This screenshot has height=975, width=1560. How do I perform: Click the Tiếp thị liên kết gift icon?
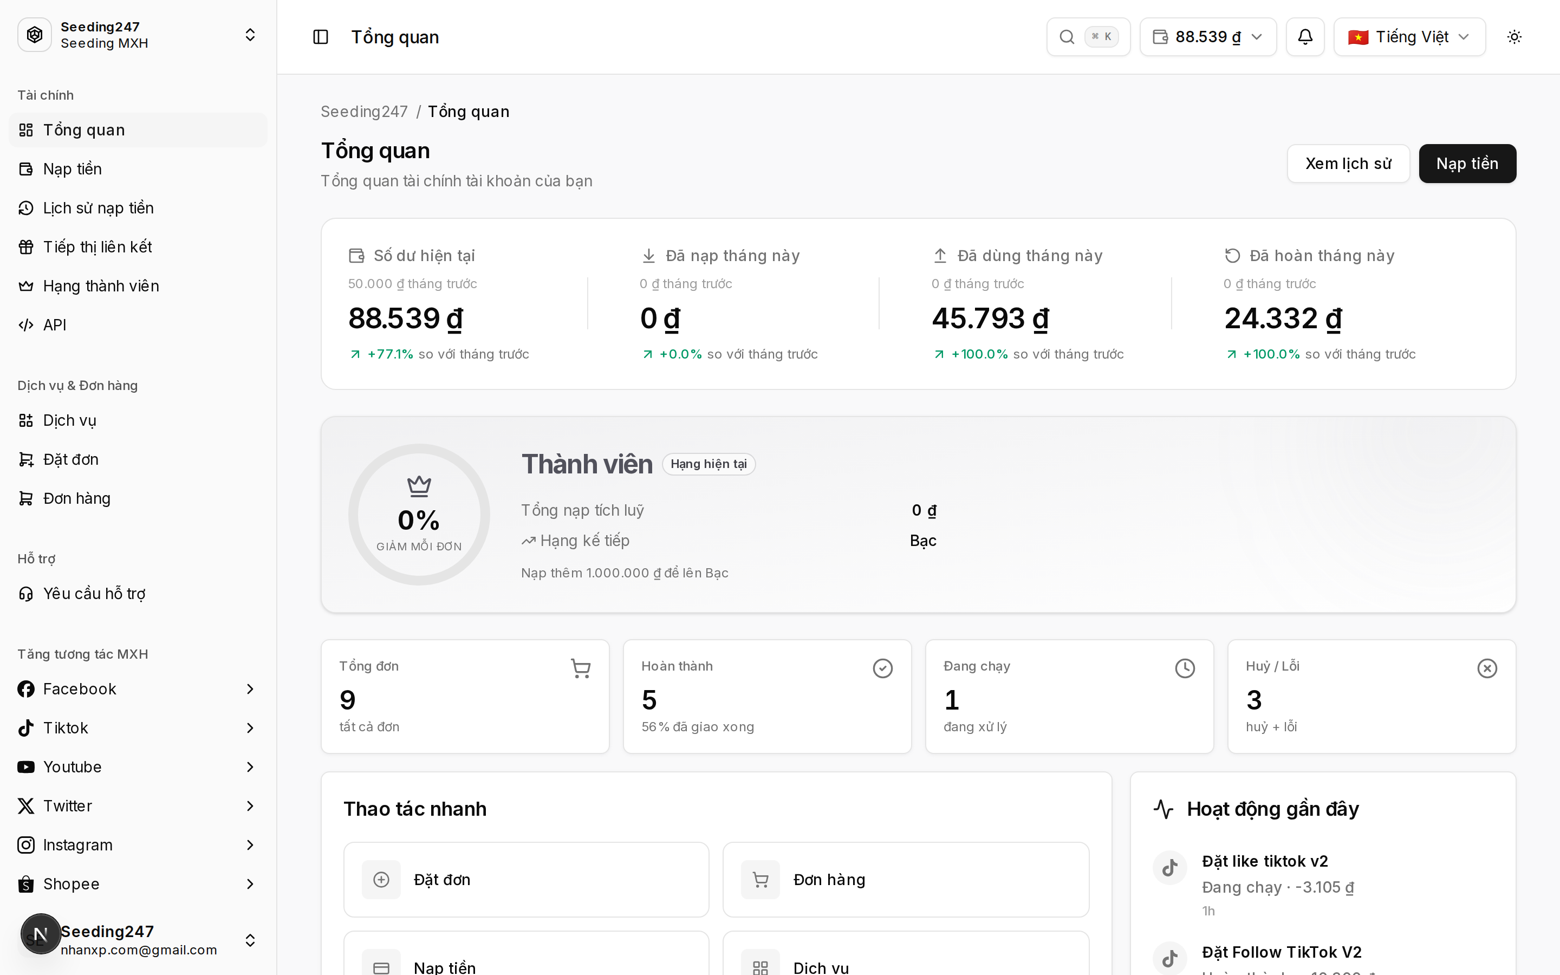click(26, 247)
